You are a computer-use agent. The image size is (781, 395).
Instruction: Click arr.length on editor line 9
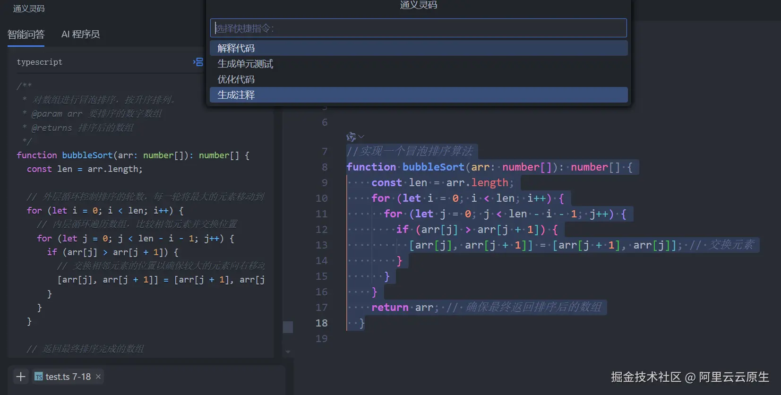(x=477, y=182)
